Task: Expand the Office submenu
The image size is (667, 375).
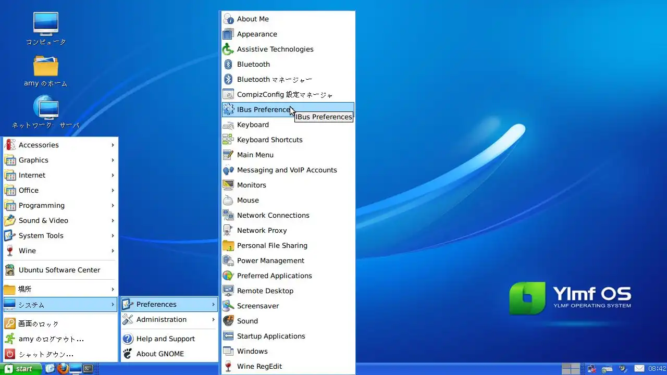Action: [60, 190]
